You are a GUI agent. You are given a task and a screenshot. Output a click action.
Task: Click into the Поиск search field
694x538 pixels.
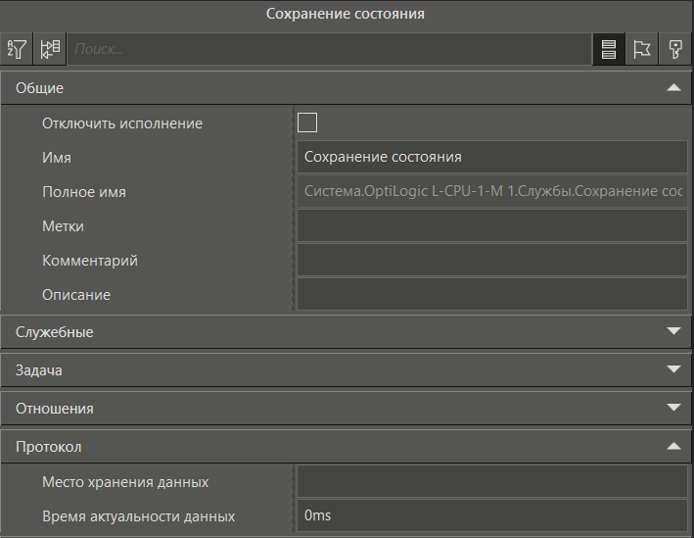329,49
